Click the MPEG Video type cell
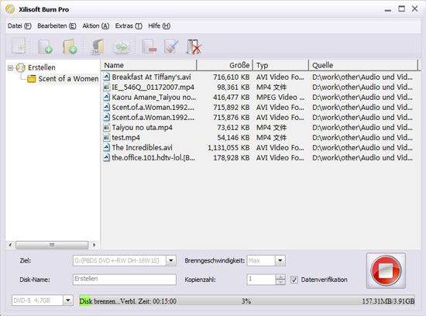The image size is (426, 316). click(280, 97)
